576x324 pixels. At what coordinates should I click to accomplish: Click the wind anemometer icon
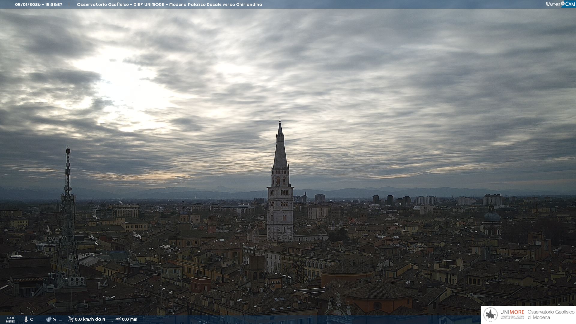click(70, 319)
